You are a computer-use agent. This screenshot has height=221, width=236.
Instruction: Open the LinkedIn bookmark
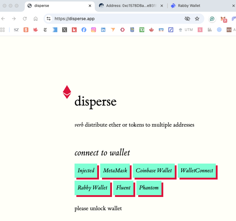coord(103,30)
